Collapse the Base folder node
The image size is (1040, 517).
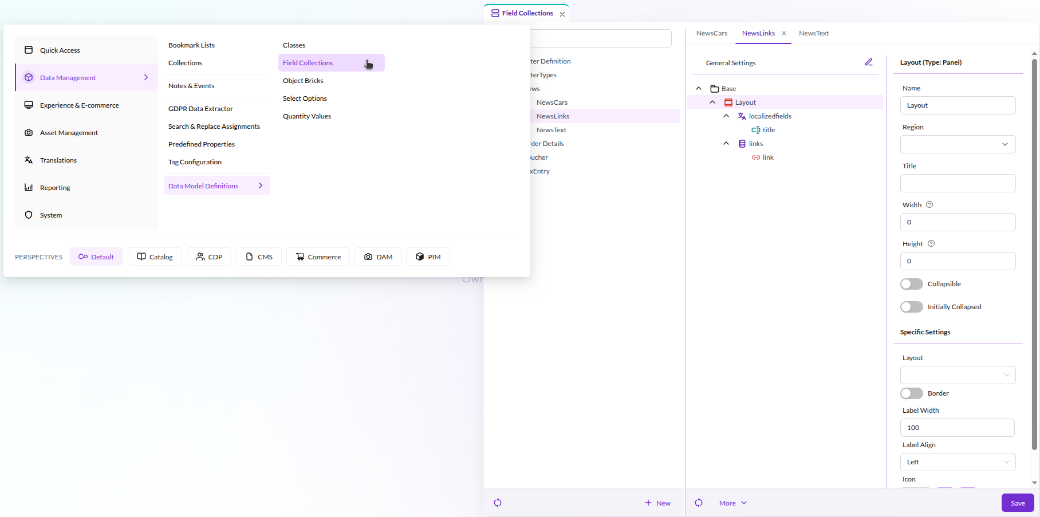(699, 88)
